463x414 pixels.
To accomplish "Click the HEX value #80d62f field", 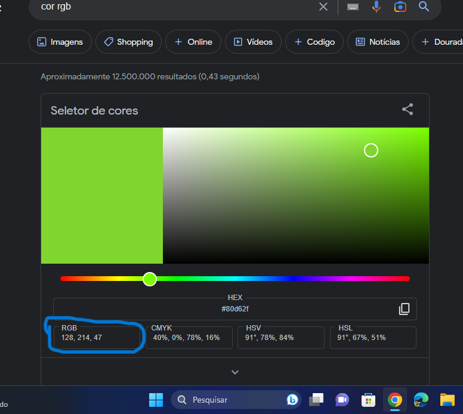I will 235,309.
